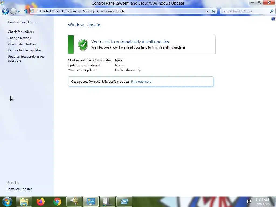The image size is (276, 207).
Task: Click Restore hidden updates
Action: coord(25,50)
